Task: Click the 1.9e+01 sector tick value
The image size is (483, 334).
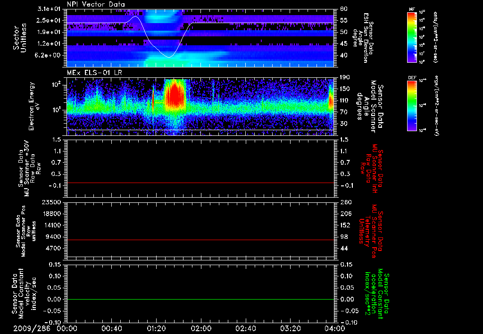Action: pos(49,32)
